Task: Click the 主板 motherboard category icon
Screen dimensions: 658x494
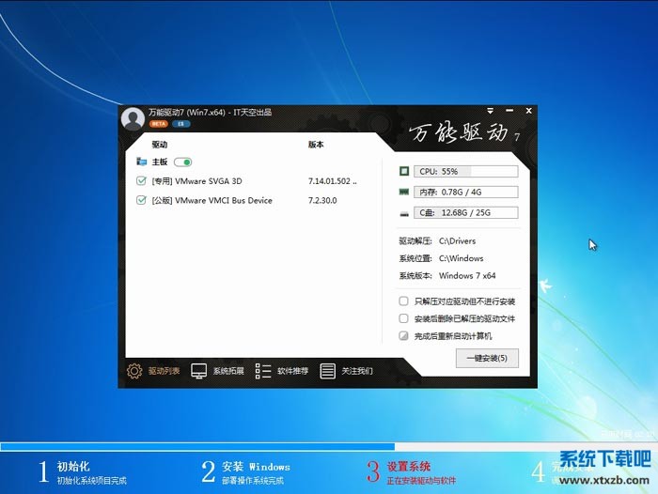Action: pyautogui.click(x=142, y=162)
